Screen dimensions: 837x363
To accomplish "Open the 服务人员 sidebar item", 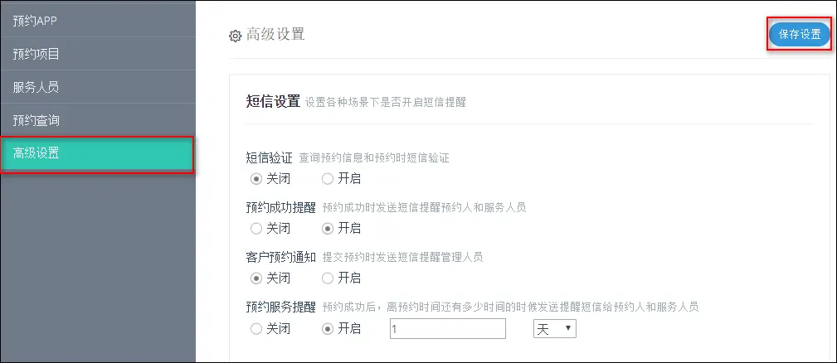I will click(36, 87).
